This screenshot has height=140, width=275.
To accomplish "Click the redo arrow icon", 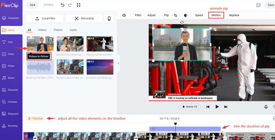I will pos(70,5).
